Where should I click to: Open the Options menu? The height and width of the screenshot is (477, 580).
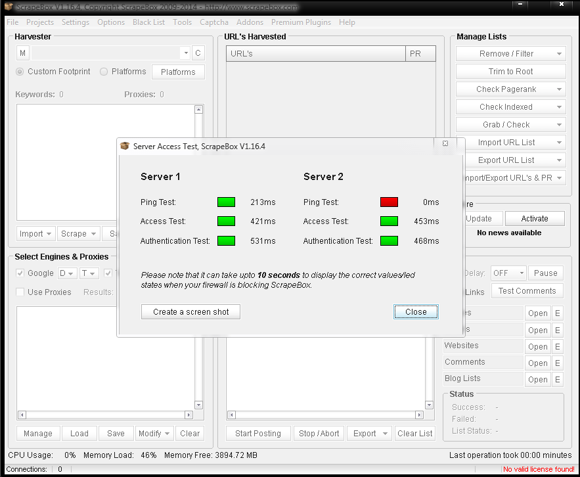111,22
